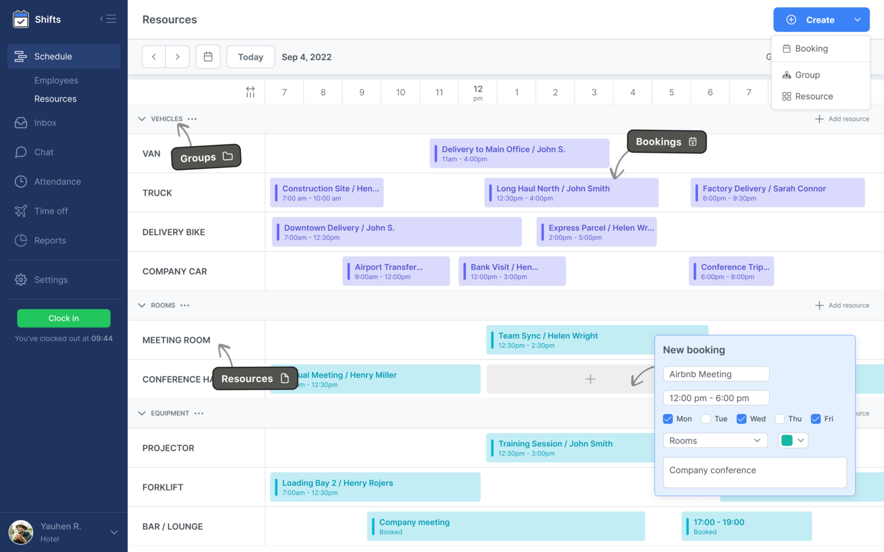Open the teal color swatch picker
This screenshot has height=552, width=884.
click(x=793, y=440)
